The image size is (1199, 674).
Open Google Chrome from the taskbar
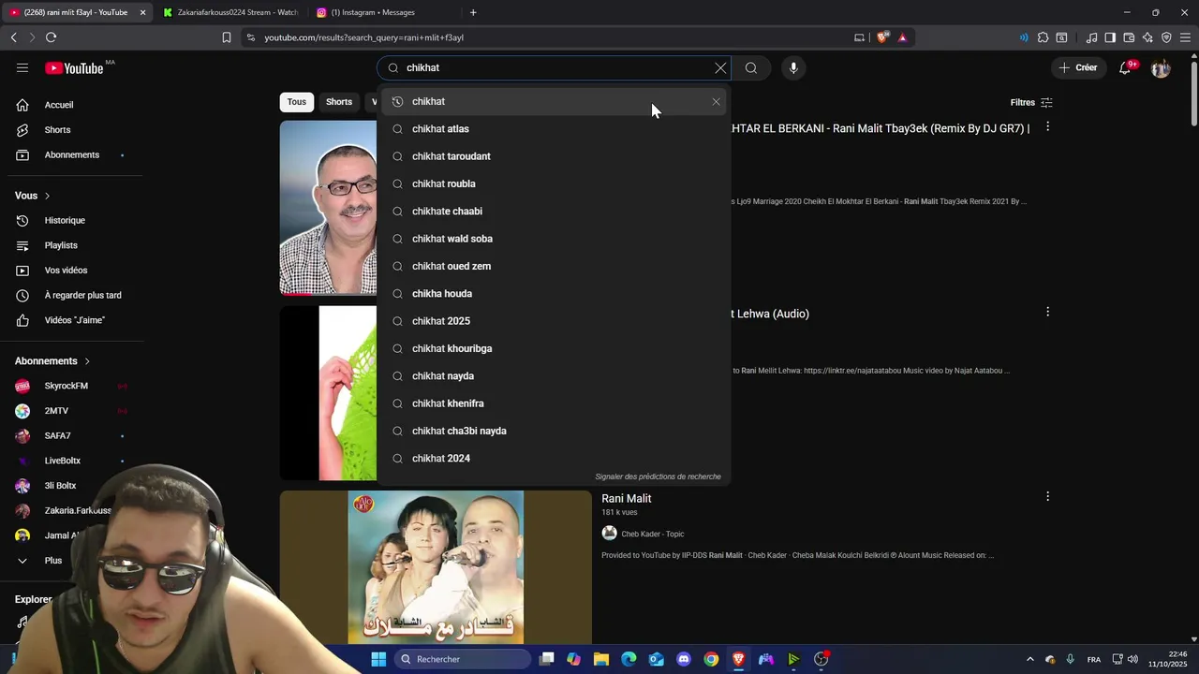711,659
